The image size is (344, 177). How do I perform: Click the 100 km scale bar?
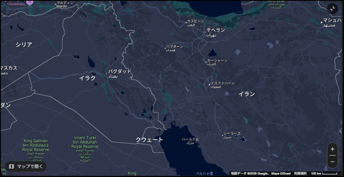pyautogui.click(x=324, y=173)
